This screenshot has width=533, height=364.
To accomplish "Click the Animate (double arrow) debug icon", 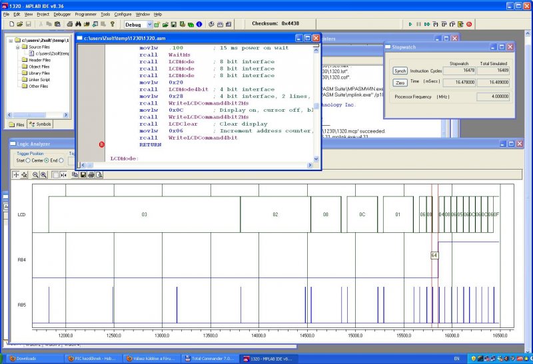I will point(427,24).
